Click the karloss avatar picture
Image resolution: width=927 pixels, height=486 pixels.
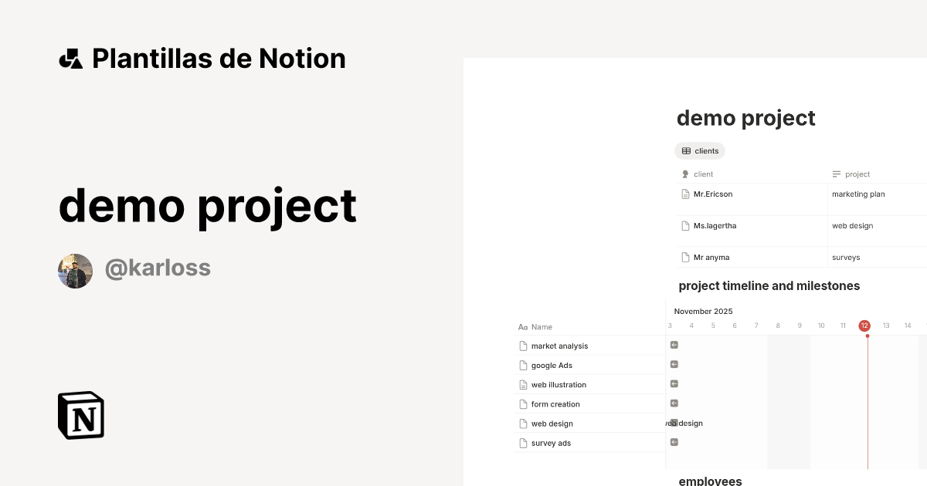pyautogui.click(x=75, y=271)
